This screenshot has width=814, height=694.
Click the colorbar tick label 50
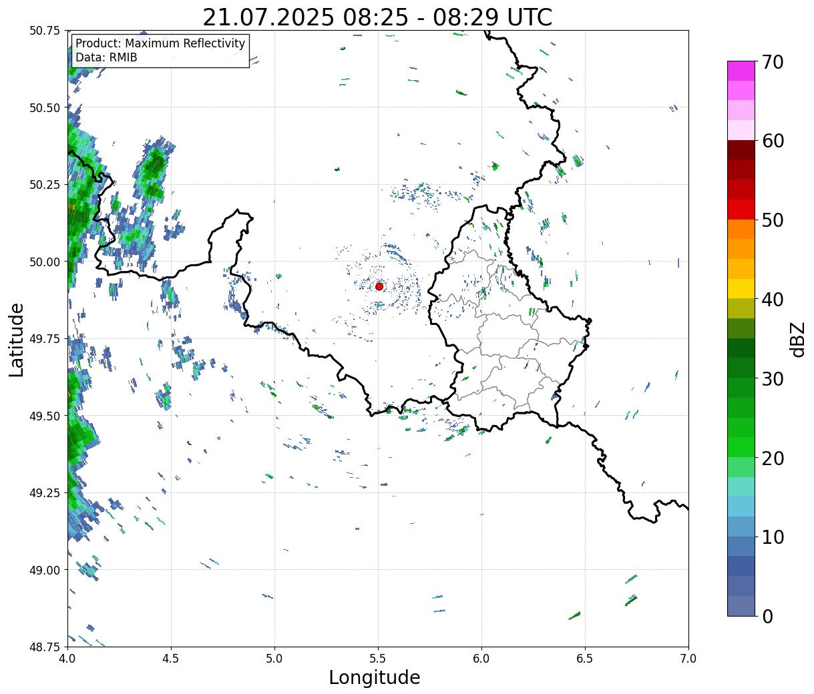(x=773, y=220)
